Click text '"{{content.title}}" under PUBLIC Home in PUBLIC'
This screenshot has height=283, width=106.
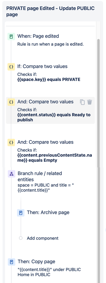pos(49,272)
